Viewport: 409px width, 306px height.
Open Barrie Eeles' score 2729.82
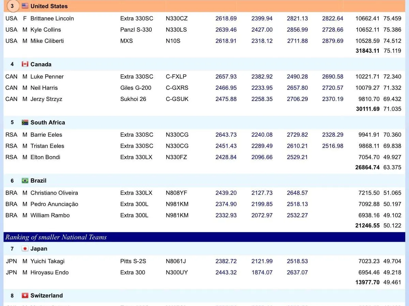pos(297,135)
